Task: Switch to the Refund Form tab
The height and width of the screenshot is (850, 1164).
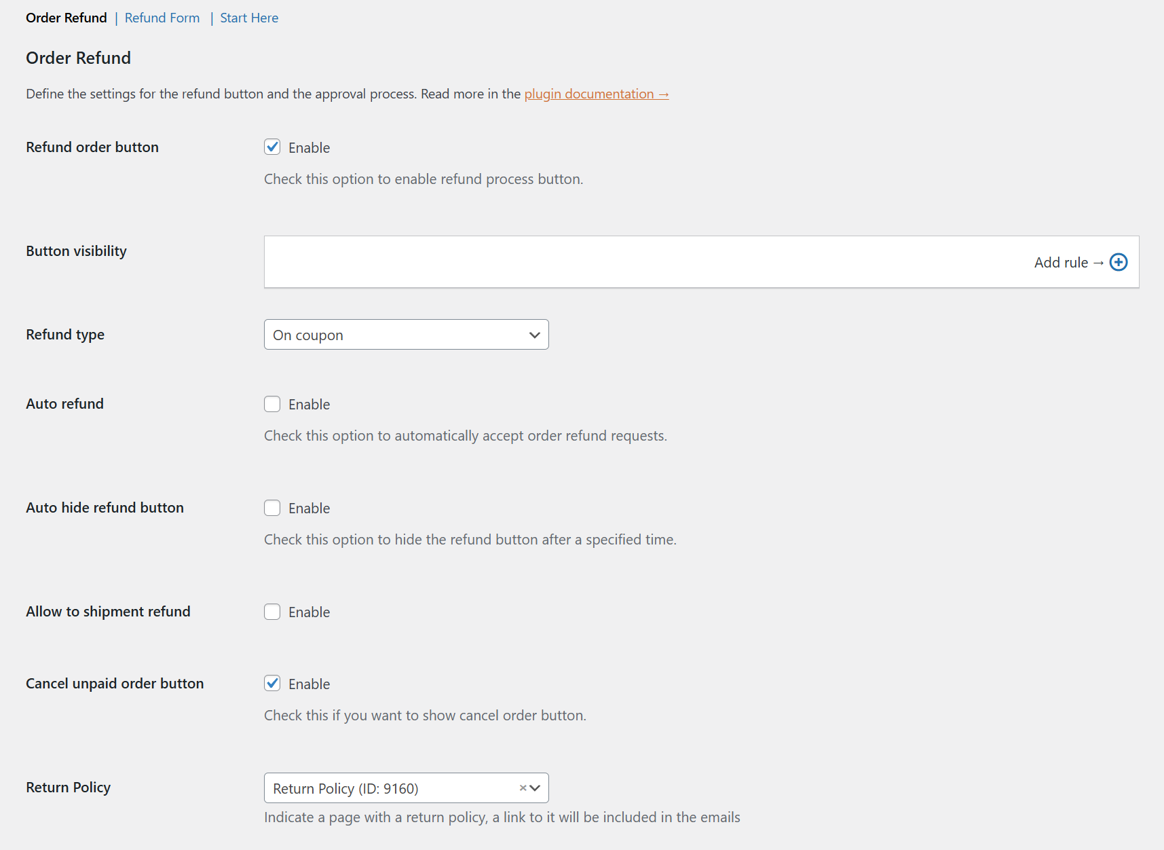Action: pos(162,18)
